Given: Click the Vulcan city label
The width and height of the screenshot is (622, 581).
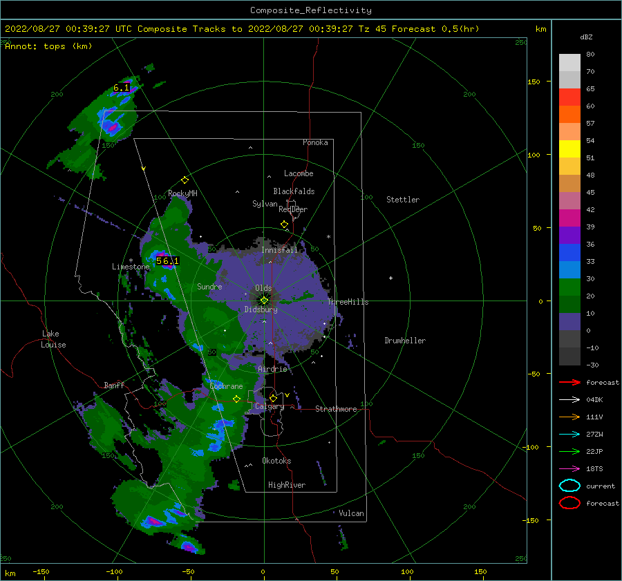Looking at the screenshot, I should (352, 513).
